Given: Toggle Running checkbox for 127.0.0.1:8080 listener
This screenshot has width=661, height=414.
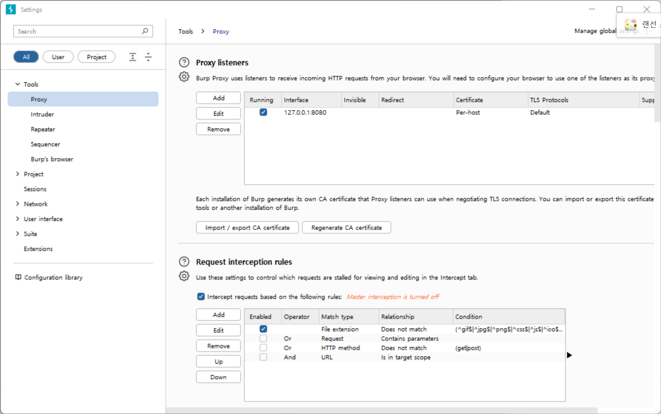Looking at the screenshot, I should point(263,112).
